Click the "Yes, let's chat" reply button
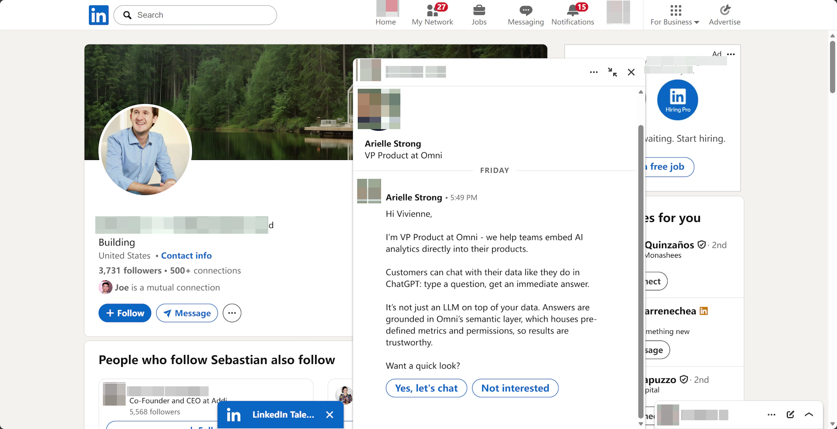The image size is (837, 429). coord(426,388)
